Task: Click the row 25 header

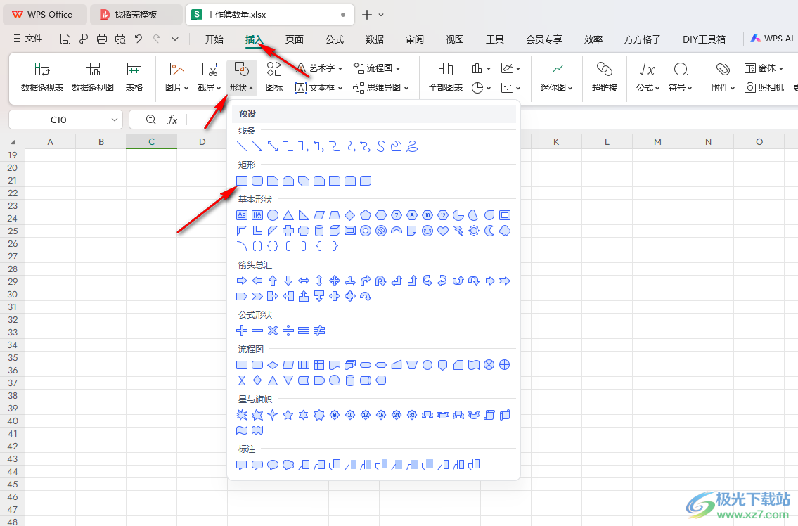Action: [x=12, y=231]
